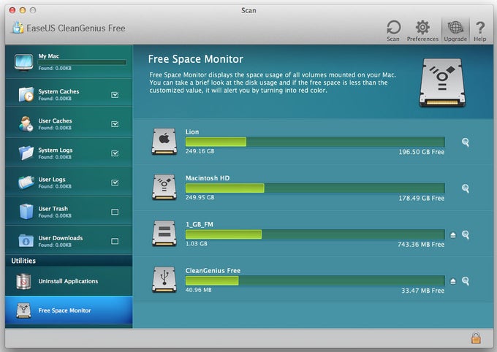Open the System Caches sidebar label

click(x=58, y=91)
